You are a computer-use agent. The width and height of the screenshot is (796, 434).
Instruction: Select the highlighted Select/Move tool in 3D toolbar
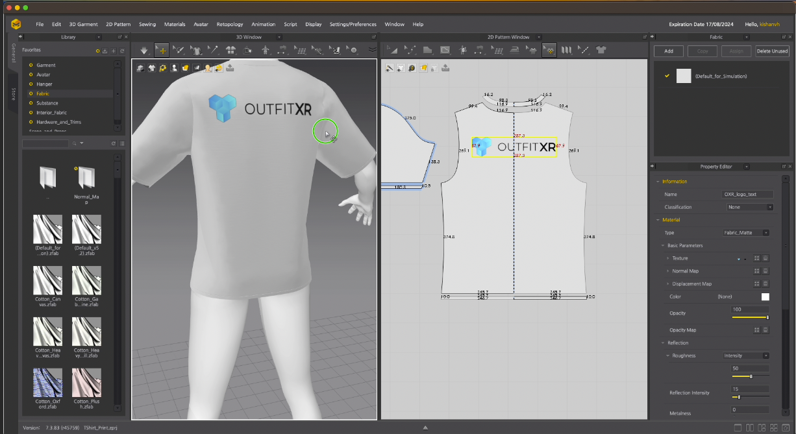click(x=162, y=49)
